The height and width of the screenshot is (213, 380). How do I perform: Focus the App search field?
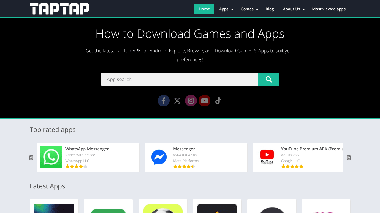180,79
